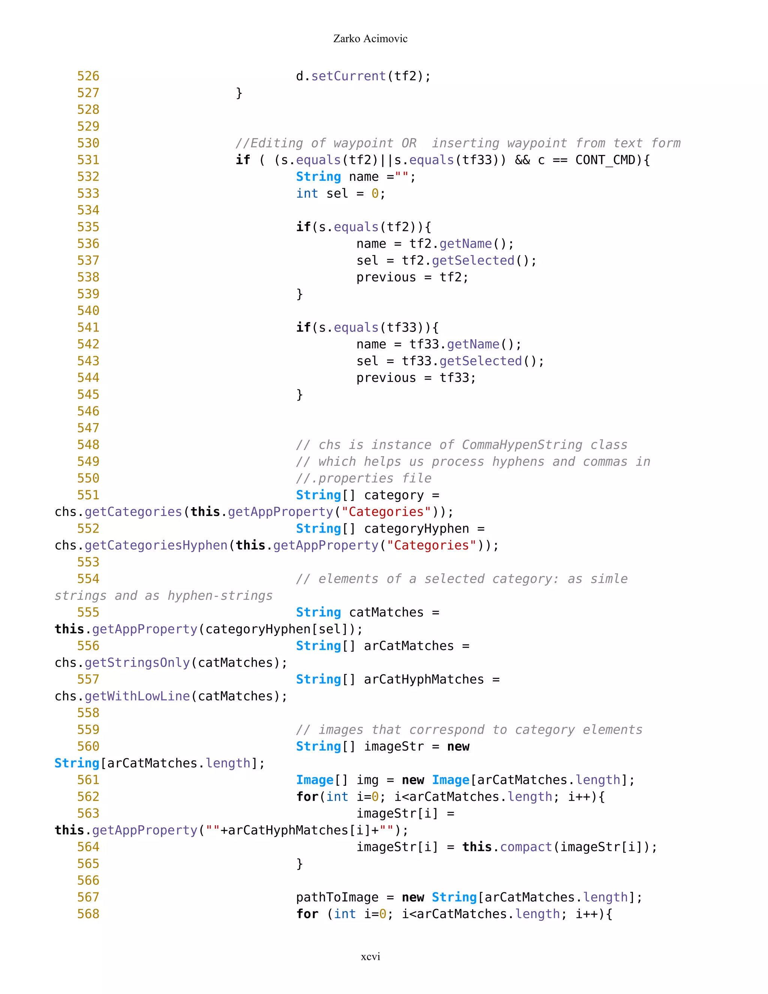This screenshot has width=768, height=994.
Task: Click if(s.equals(tf33)){ on line 541
Action: (367, 327)
